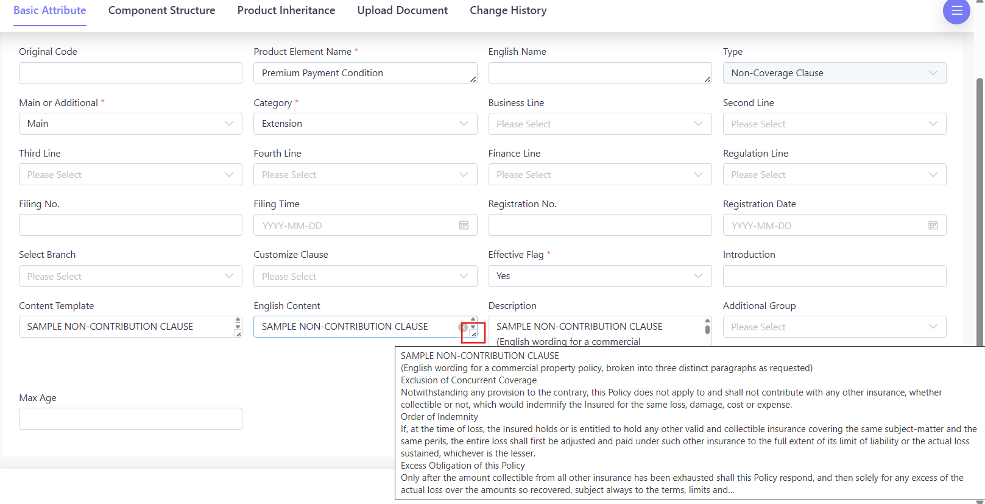The width and height of the screenshot is (985, 504).
Task: Open the Main or Additional dropdown
Action: [x=130, y=124]
